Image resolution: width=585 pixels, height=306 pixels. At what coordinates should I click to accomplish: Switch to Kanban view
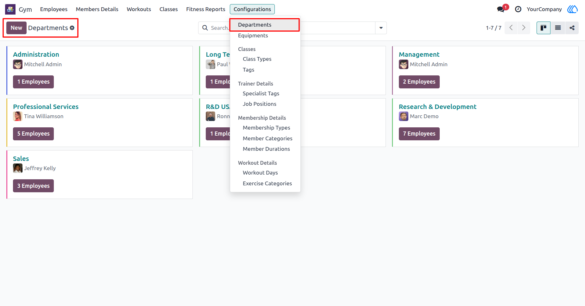coord(544,28)
